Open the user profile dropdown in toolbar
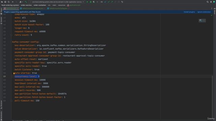Viewport: 216px width, 121px height. (x=21, y=2)
